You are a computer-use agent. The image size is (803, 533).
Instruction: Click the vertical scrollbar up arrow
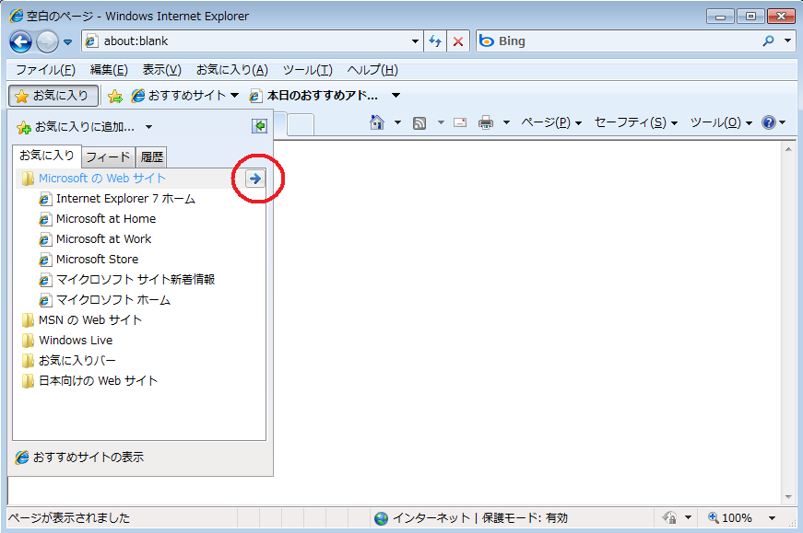tap(788, 149)
